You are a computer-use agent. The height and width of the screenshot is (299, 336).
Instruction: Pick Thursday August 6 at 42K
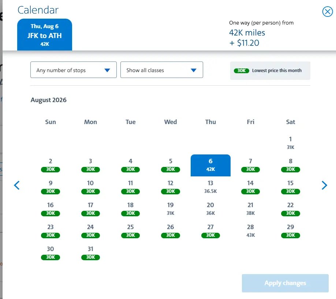tap(210, 165)
